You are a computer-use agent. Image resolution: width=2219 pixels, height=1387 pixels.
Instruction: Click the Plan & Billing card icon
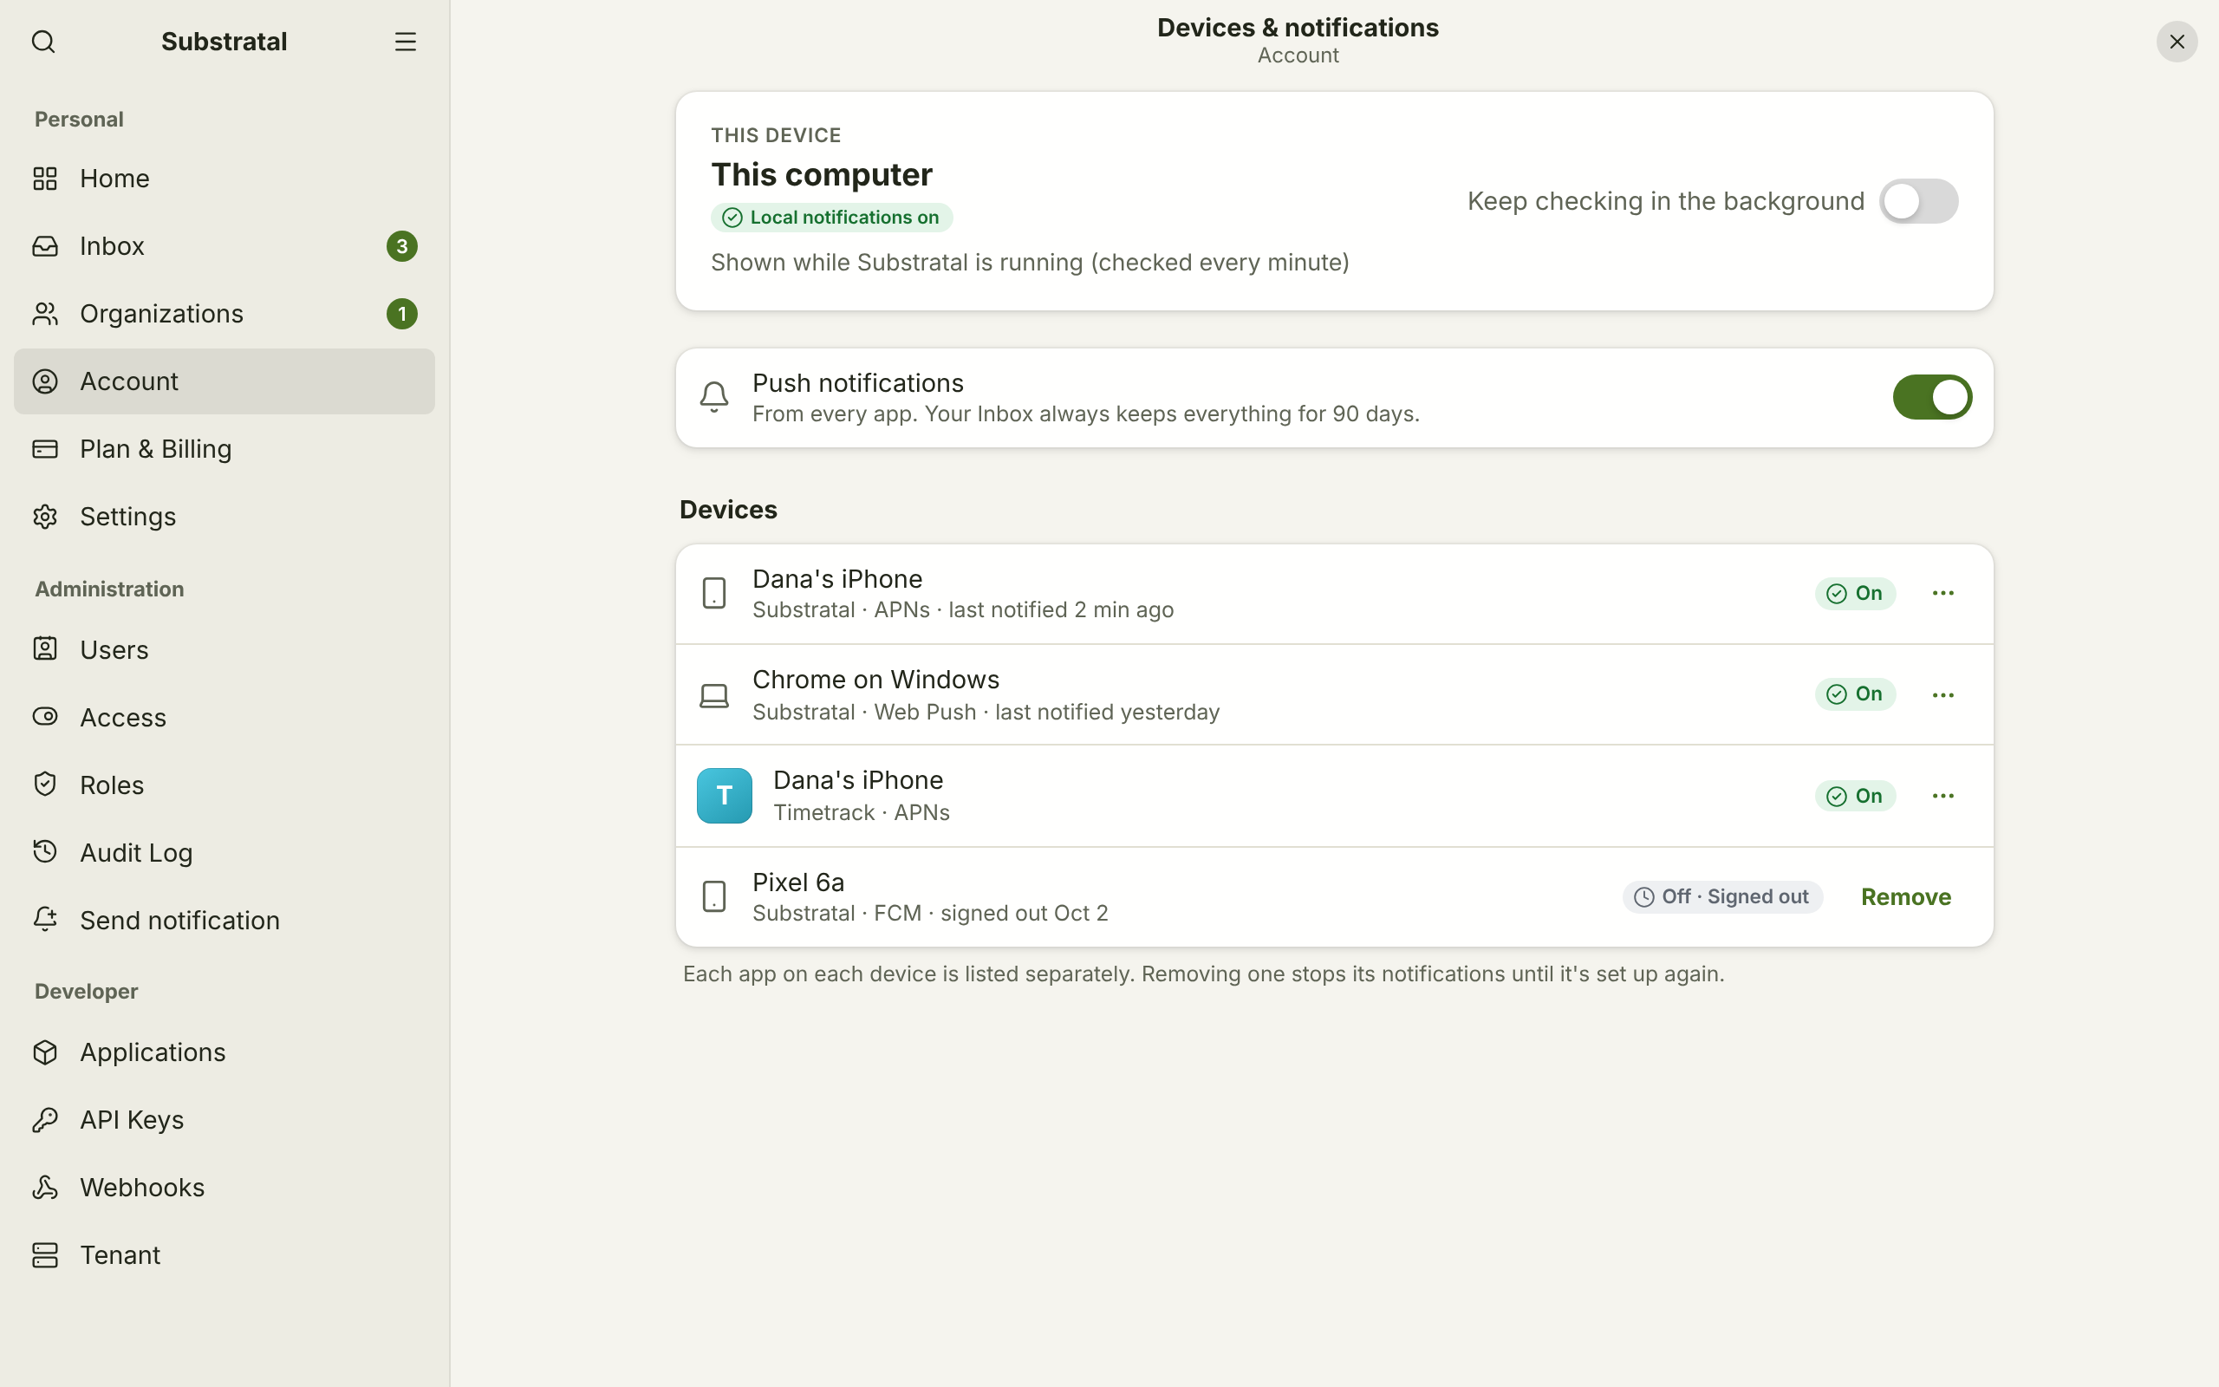tap(45, 448)
